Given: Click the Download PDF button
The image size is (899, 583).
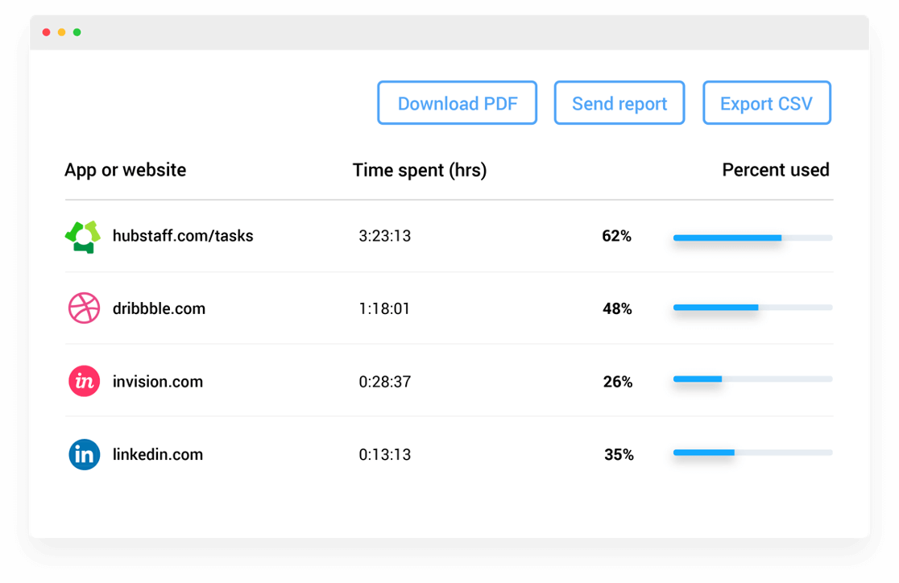Looking at the screenshot, I should click(x=457, y=103).
